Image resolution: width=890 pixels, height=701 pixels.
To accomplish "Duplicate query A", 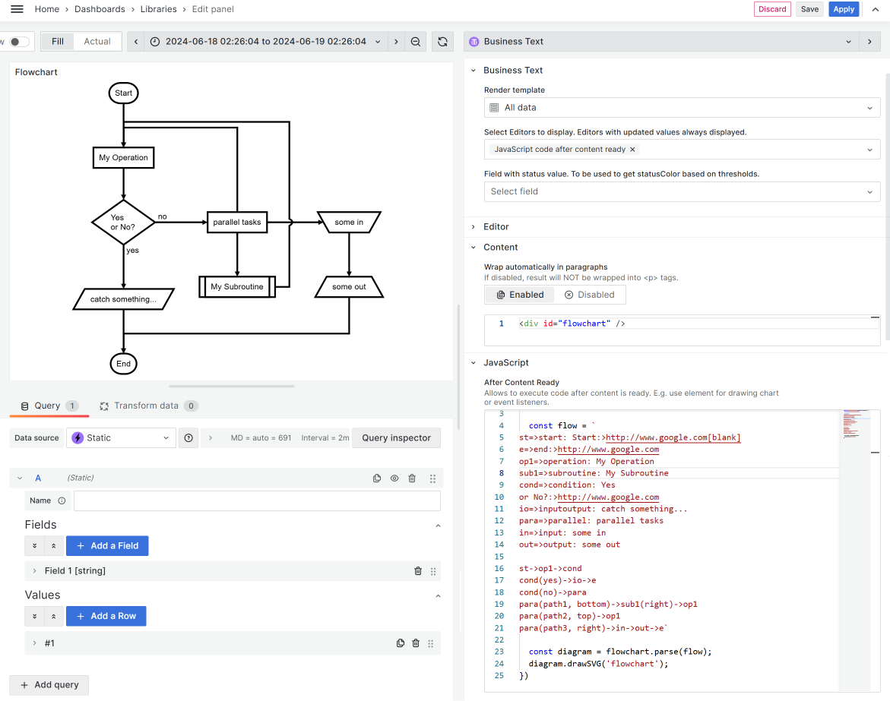I will [377, 478].
